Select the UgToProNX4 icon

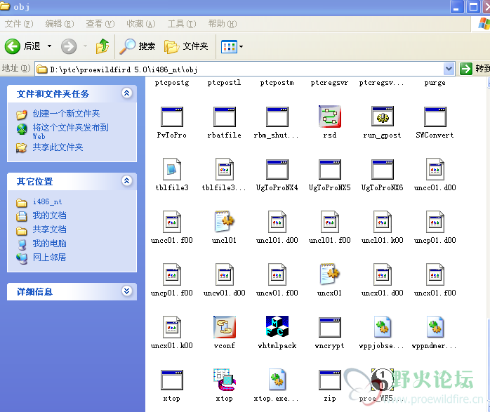click(x=277, y=169)
